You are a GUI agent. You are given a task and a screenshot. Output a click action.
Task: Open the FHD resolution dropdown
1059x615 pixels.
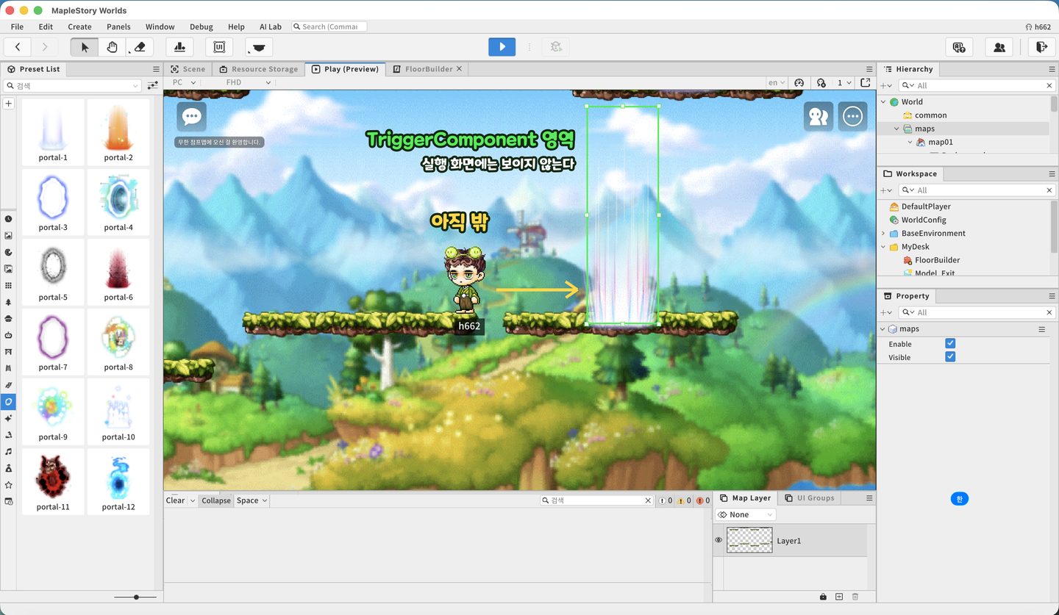[x=248, y=83]
